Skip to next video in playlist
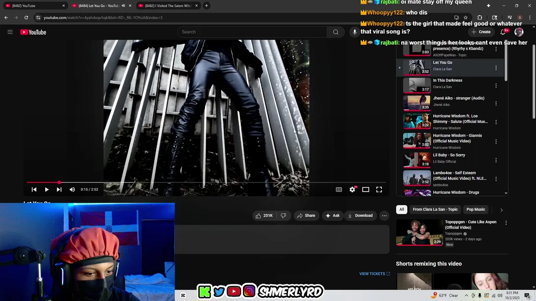 click(59, 189)
